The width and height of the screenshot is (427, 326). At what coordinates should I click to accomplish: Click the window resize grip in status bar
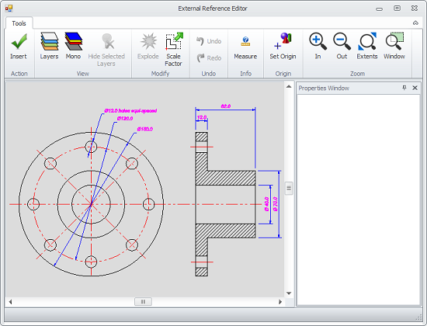tap(418, 317)
